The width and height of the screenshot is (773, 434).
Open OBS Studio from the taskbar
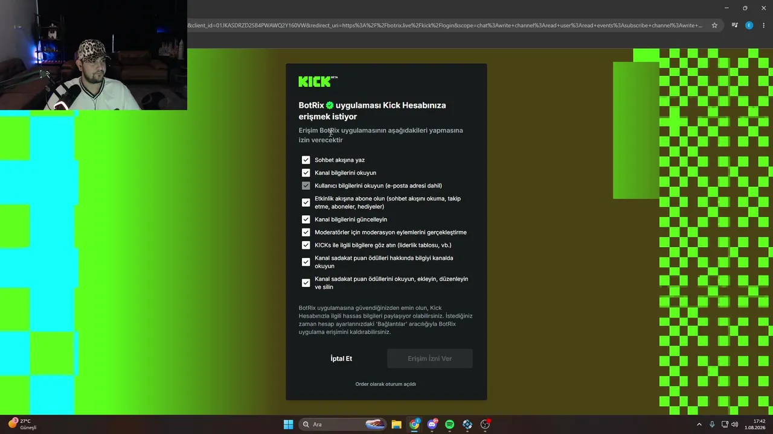click(x=485, y=424)
